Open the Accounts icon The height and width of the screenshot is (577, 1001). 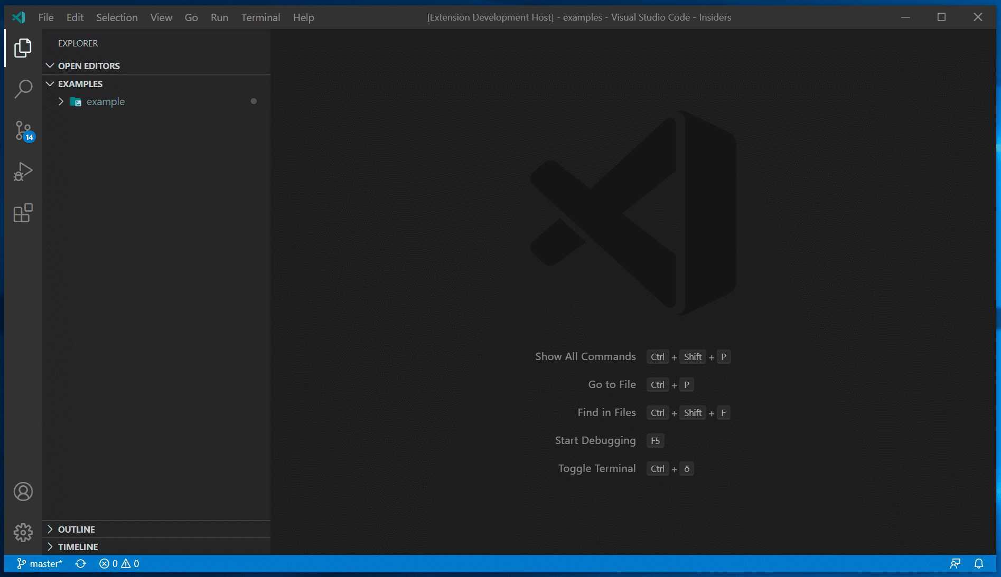pyautogui.click(x=23, y=491)
